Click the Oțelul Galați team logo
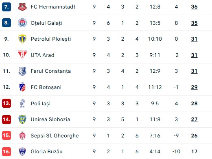Image resolution: width=212 pixels, height=159 pixels. tap(22, 23)
